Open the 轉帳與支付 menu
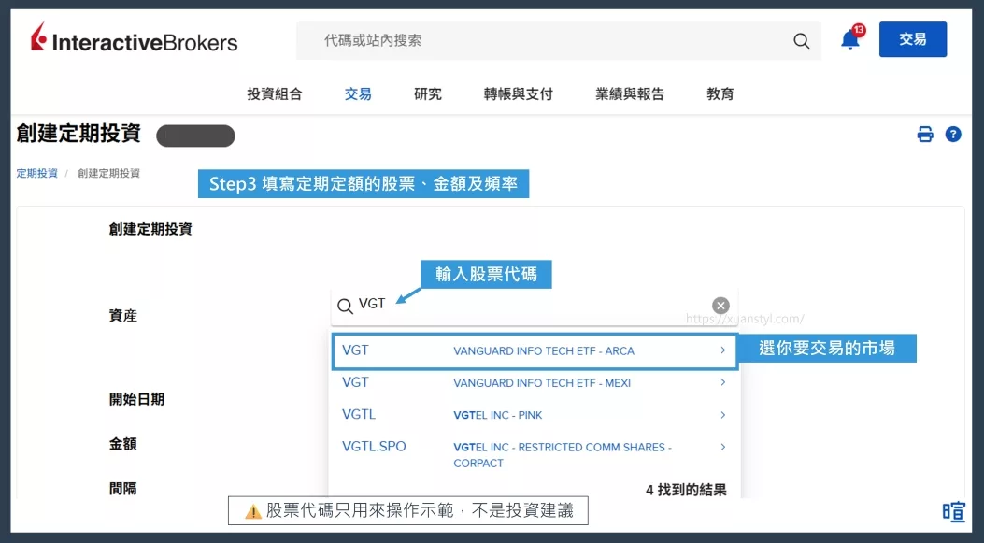 pos(519,93)
